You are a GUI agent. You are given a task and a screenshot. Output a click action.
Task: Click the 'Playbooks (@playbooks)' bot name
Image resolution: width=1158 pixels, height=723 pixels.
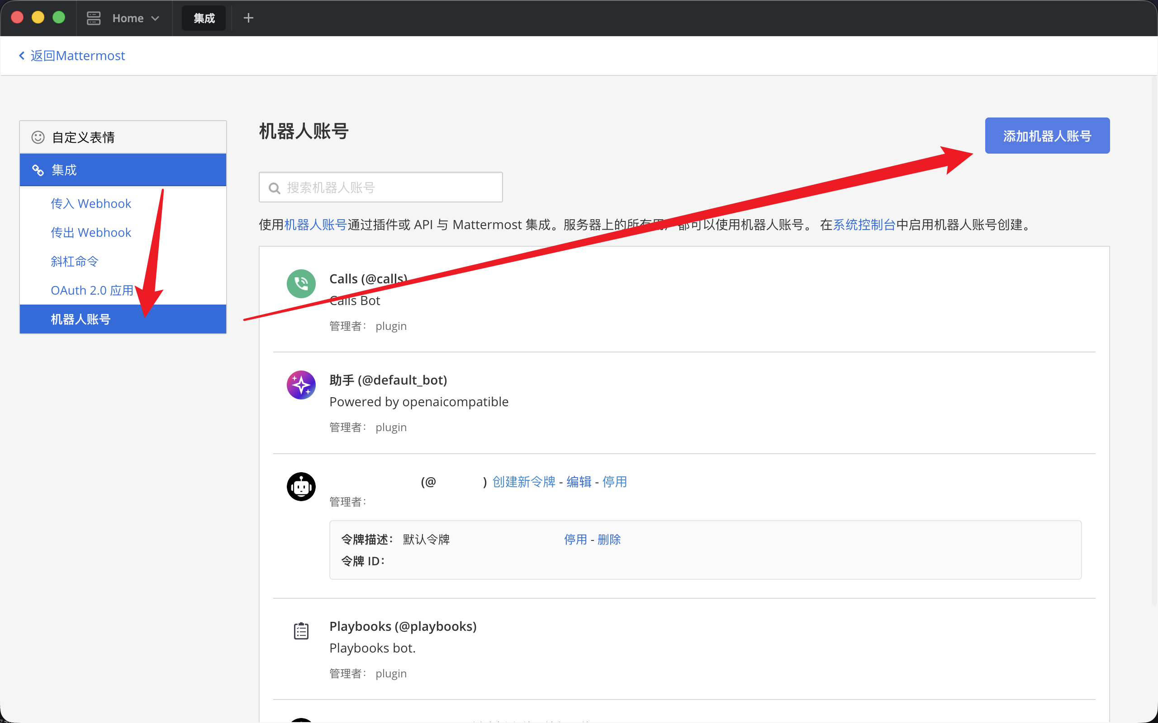(x=403, y=626)
